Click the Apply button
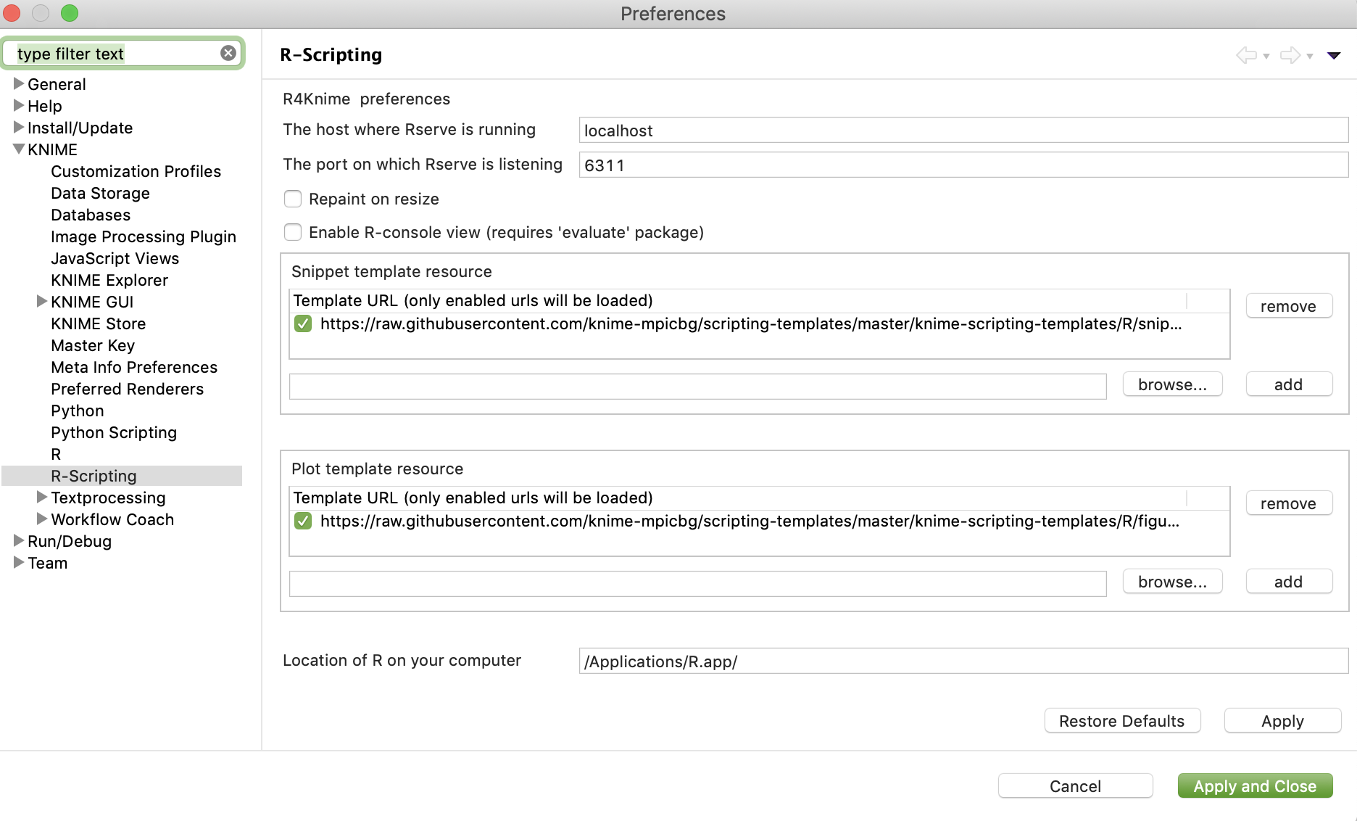The width and height of the screenshot is (1357, 821). pyautogui.click(x=1282, y=721)
